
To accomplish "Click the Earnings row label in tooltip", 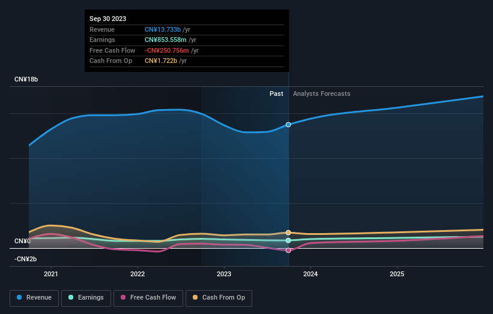I will pyautogui.click(x=102, y=40).
